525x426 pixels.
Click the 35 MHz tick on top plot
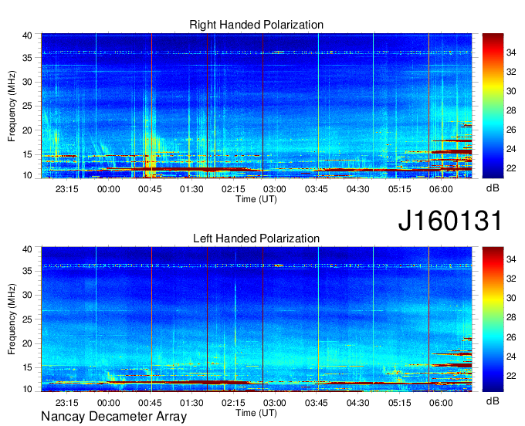point(27,58)
